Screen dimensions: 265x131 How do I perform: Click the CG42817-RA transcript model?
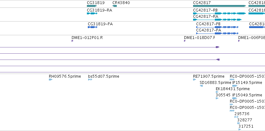point(217,20)
